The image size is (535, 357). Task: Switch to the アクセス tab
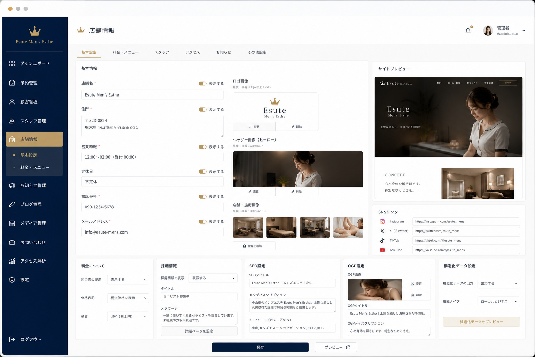193,52
